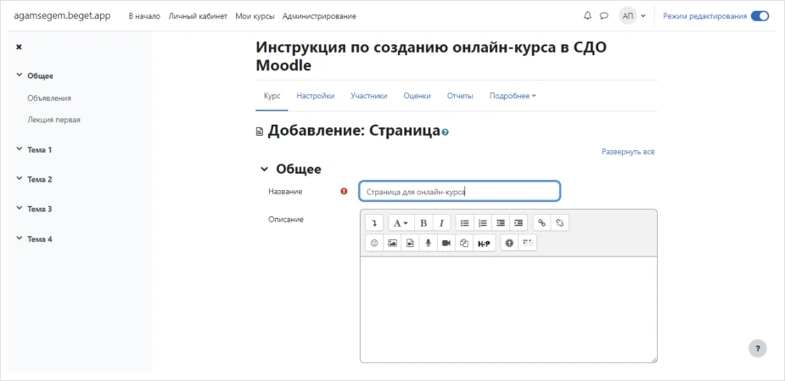Expand Тема 4 in course index
785x381 pixels.
point(19,238)
